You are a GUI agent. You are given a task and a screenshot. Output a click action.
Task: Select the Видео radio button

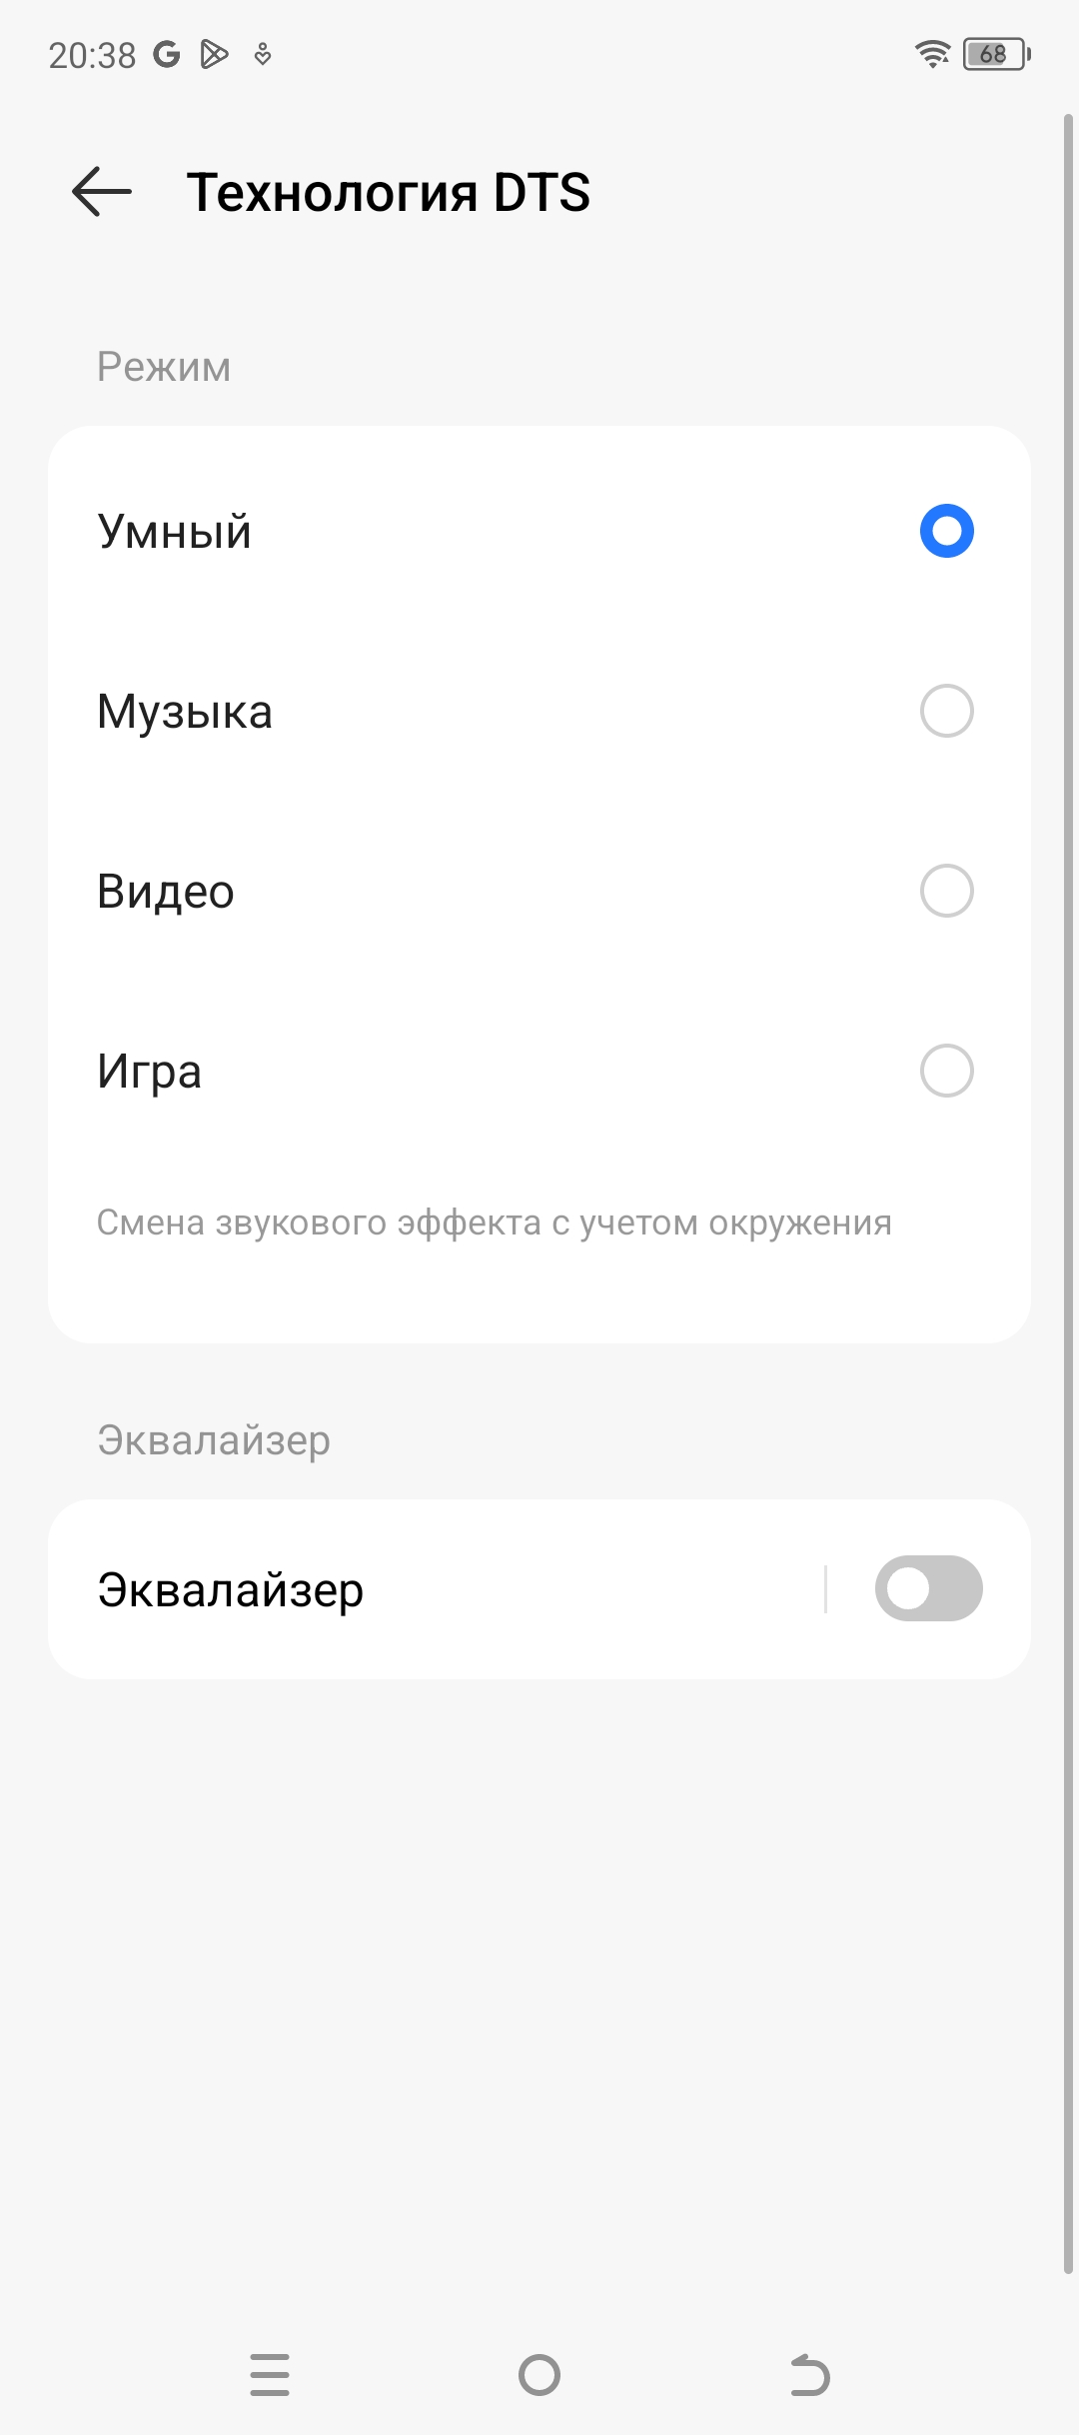point(946,891)
